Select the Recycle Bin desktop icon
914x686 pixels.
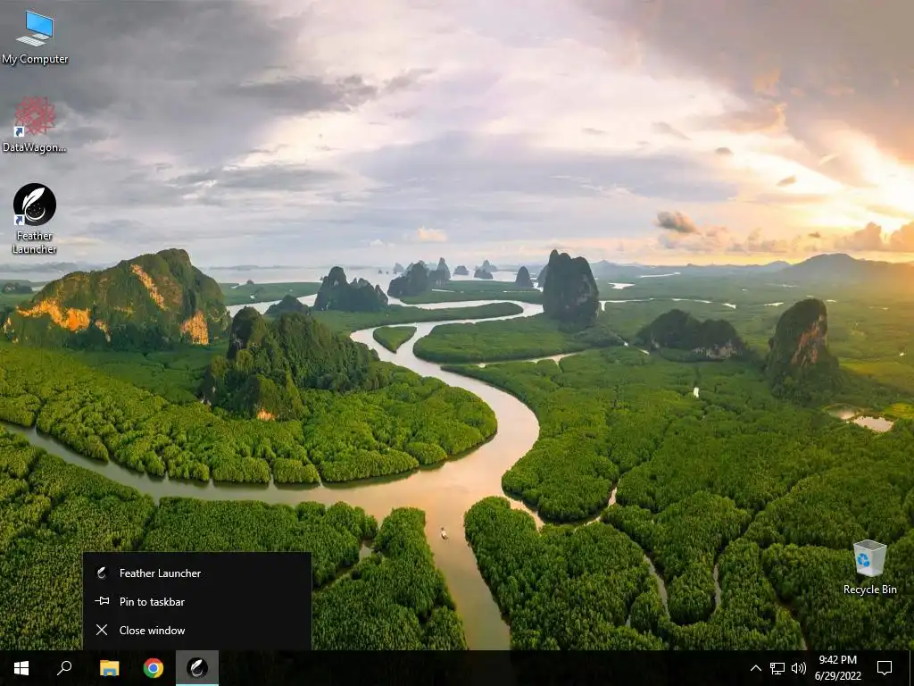coord(869,567)
